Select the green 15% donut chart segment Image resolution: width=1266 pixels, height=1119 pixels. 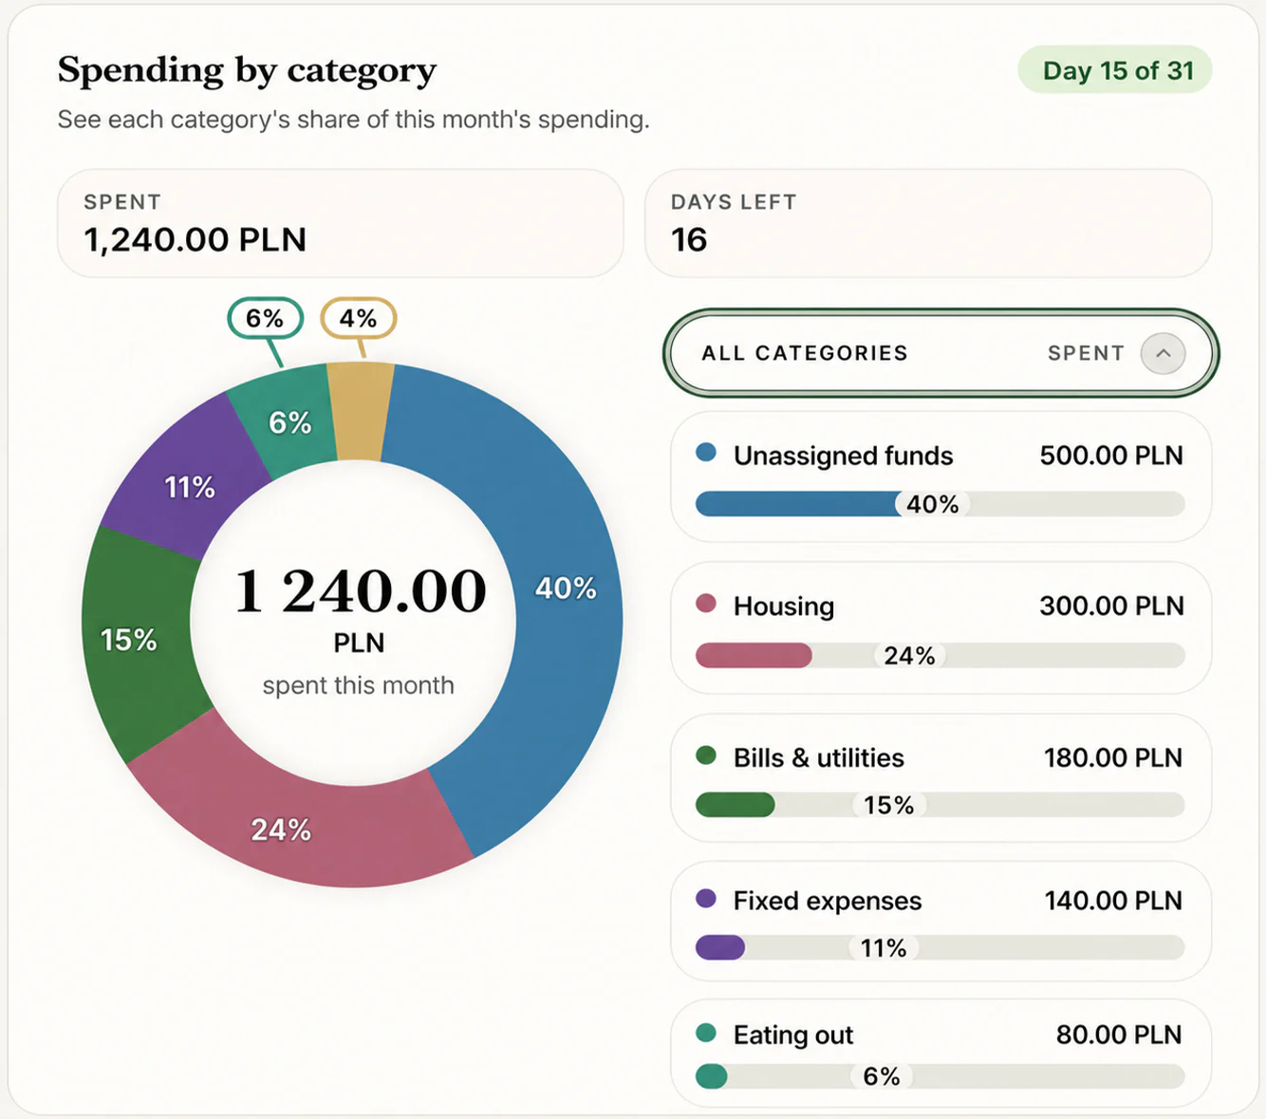[131, 640]
